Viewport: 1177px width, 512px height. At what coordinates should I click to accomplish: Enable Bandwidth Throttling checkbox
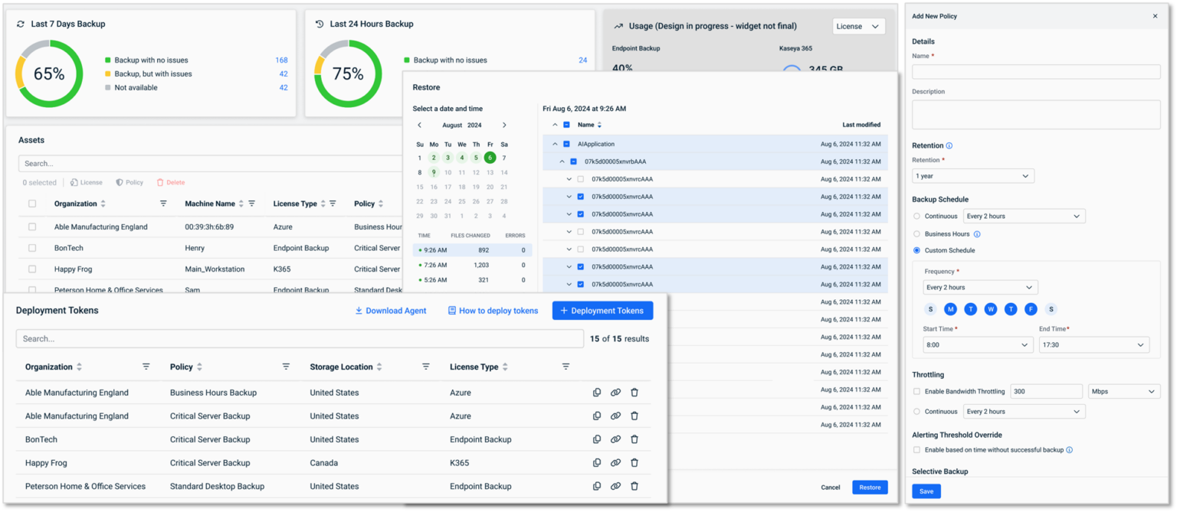(916, 391)
